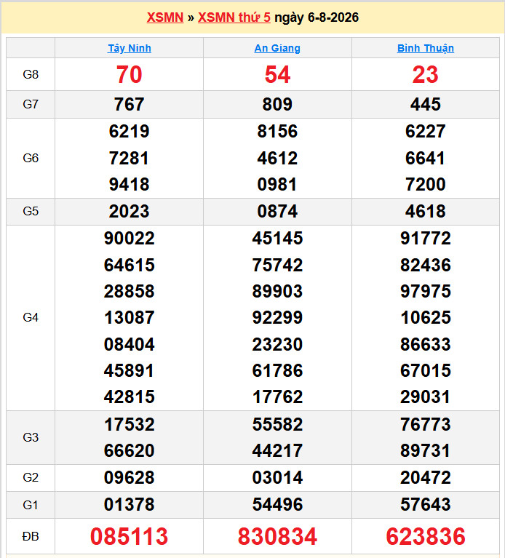Highlight Bình Thuận G4 number 97975
This screenshot has width=505, height=558.
[x=426, y=291]
